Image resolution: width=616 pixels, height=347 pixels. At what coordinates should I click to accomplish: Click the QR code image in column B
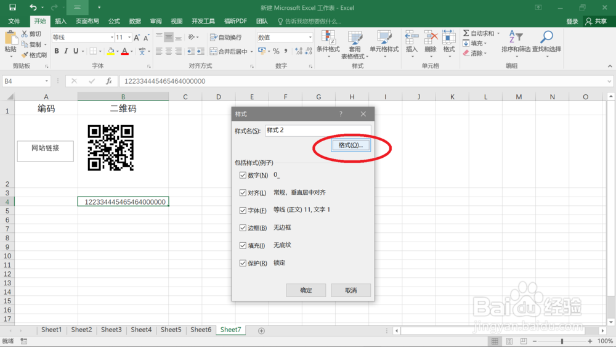(110, 148)
